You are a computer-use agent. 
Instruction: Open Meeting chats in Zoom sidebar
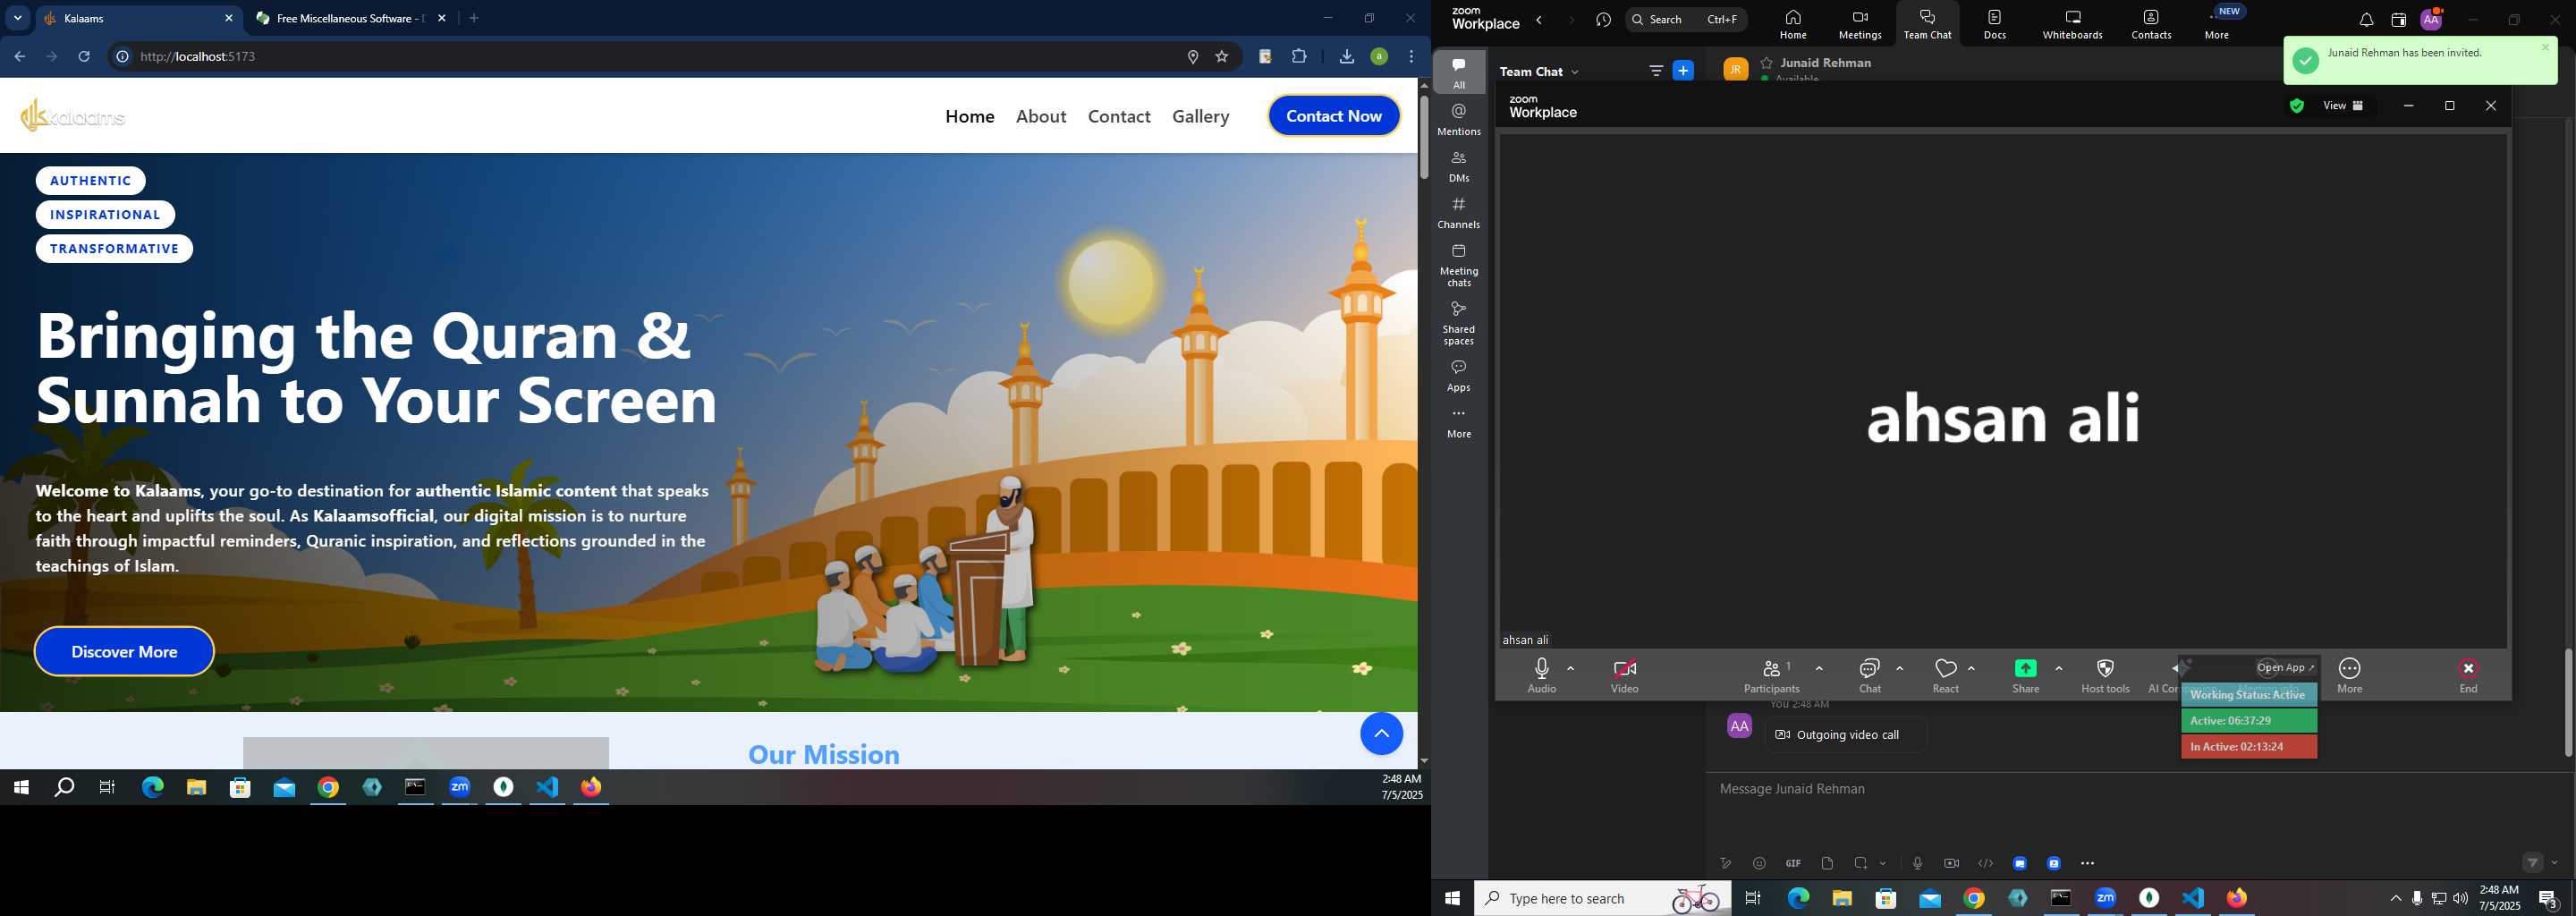pyautogui.click(x=1459, y=265)
